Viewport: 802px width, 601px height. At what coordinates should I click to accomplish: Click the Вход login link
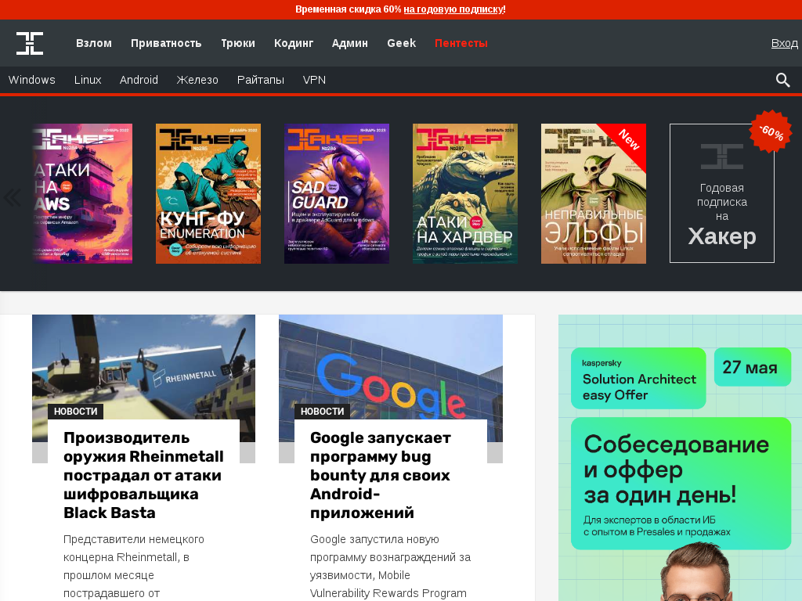coord(785,43)
